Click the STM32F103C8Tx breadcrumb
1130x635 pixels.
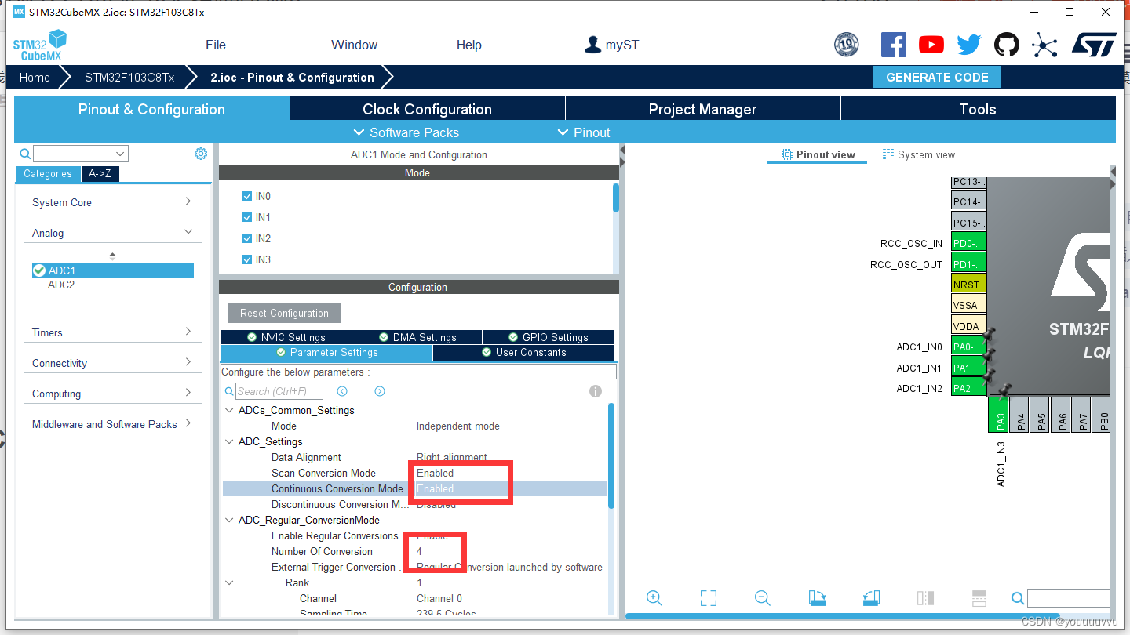click(x=129, y=77)
